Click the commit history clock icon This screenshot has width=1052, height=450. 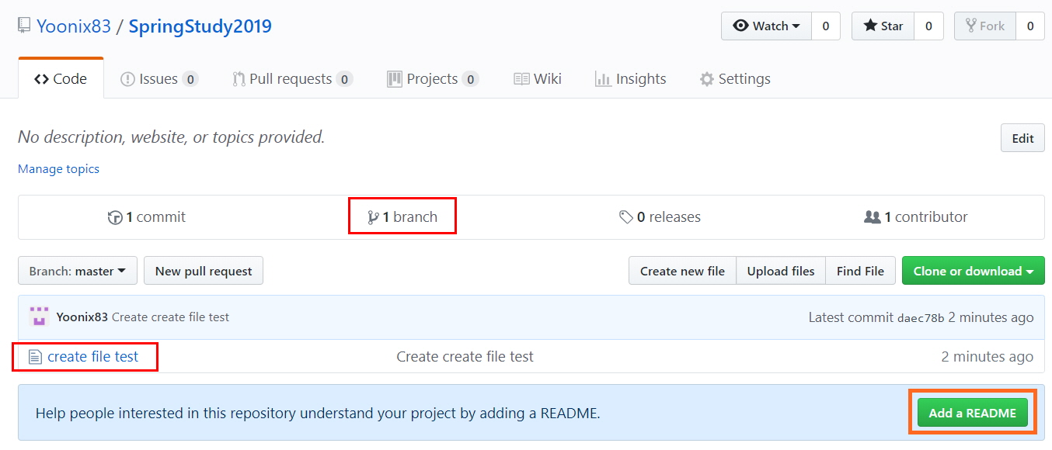tap(115, 218)
